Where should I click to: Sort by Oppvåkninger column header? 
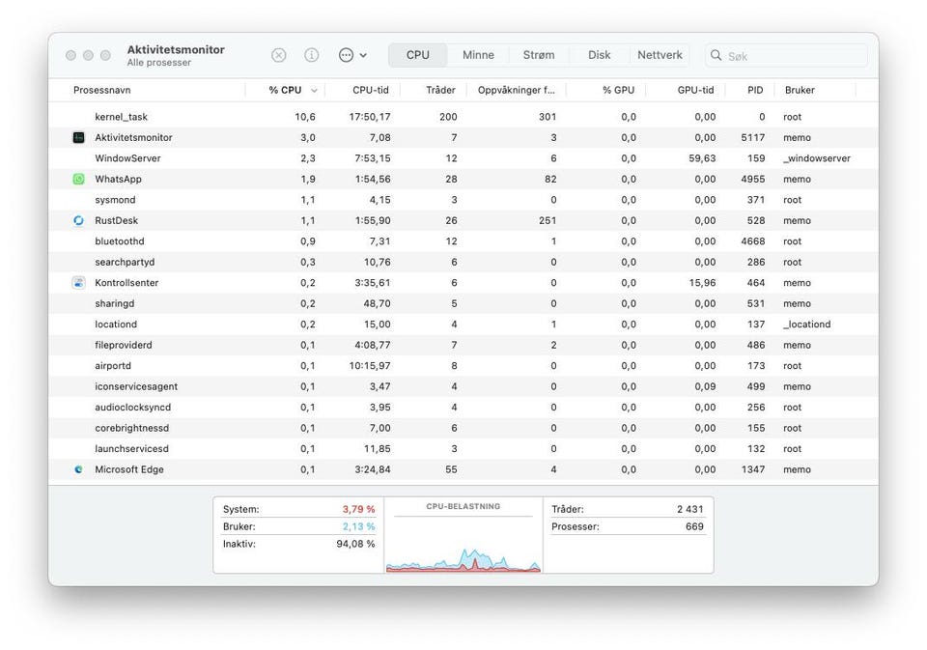pyautogui.click(x=516, y=90)
